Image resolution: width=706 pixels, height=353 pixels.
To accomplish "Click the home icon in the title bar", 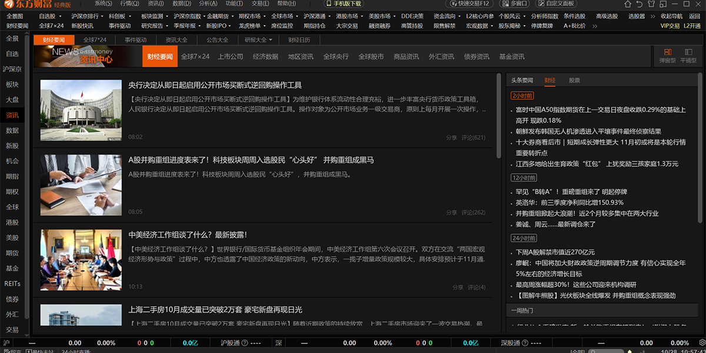I will [628, 4].
